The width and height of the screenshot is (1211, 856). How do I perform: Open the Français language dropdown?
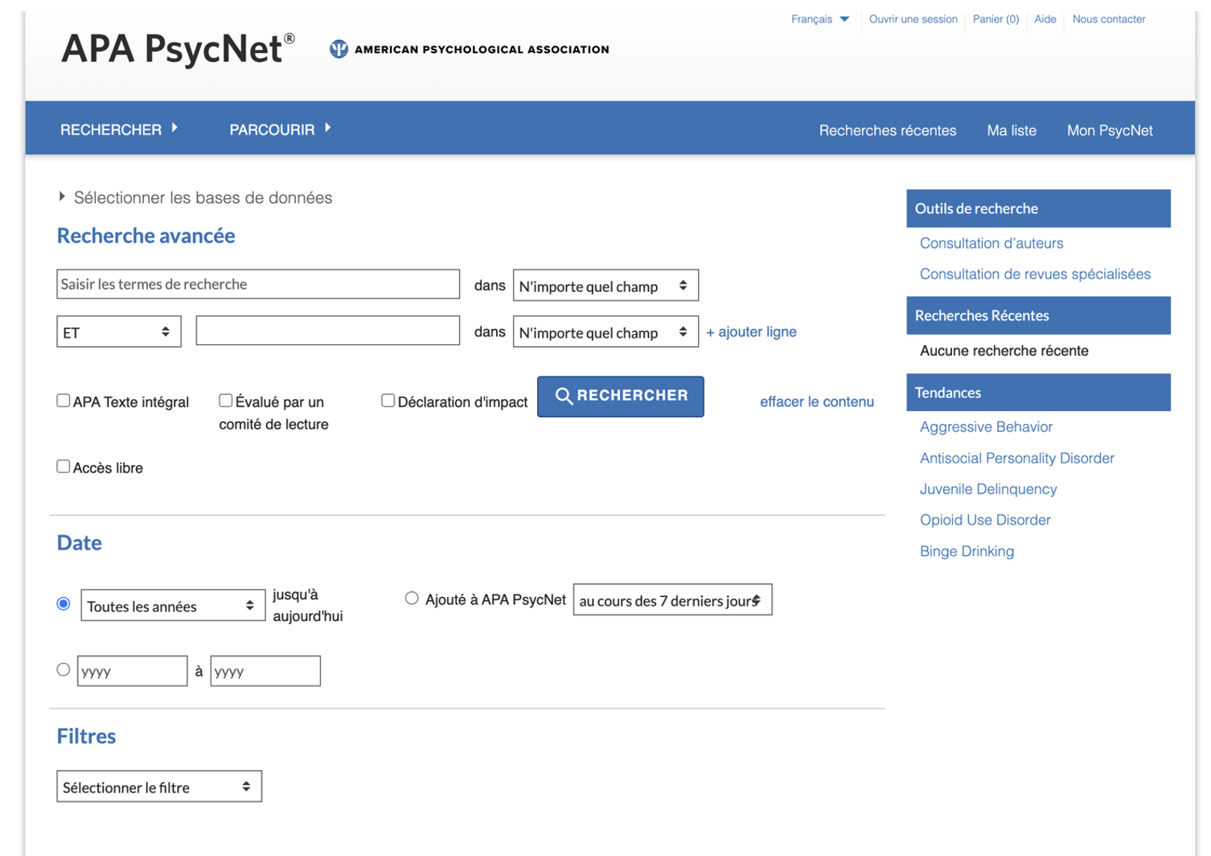pyautogui.click(x=819, y=19)
